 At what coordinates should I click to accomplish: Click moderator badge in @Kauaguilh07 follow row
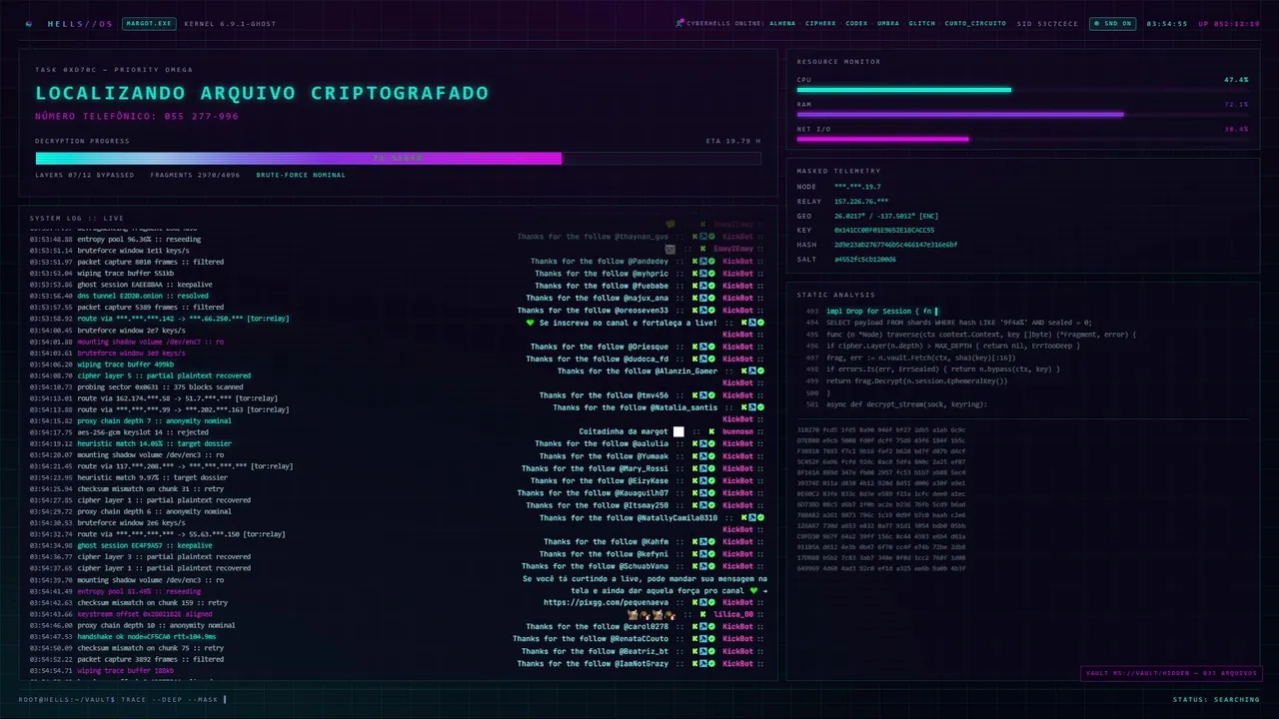point(703,492)
